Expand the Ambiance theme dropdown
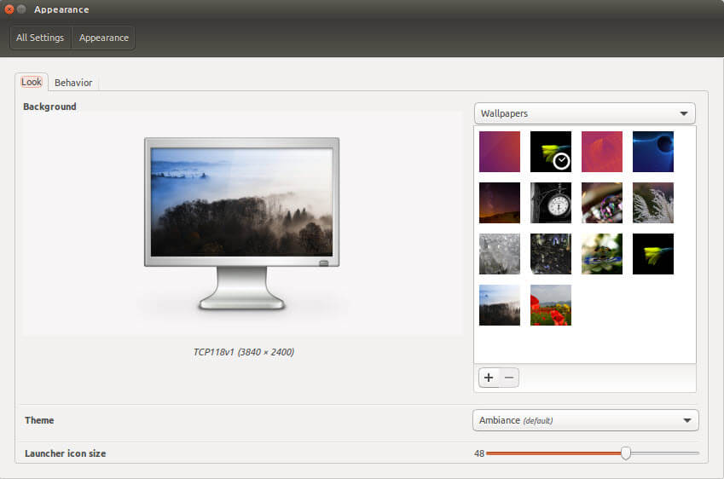Image resolution: width=724 pixels, height=479 pixels. tap(586, 420)
